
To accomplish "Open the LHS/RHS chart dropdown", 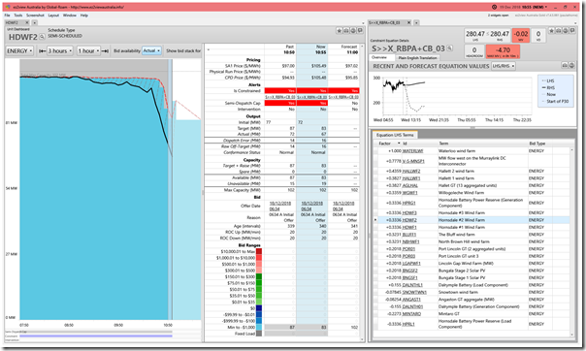I will click(x=503, y=66).
